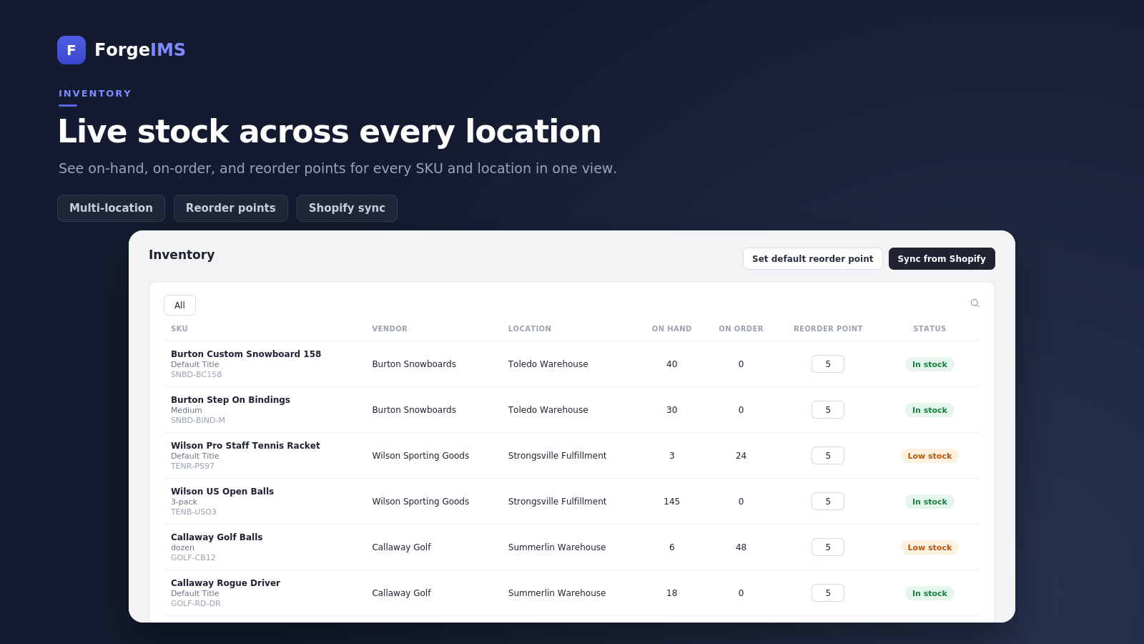Select the Shopify sync tag
Viewport: 1144px width, 644px height.
click(x=347, y=208)
